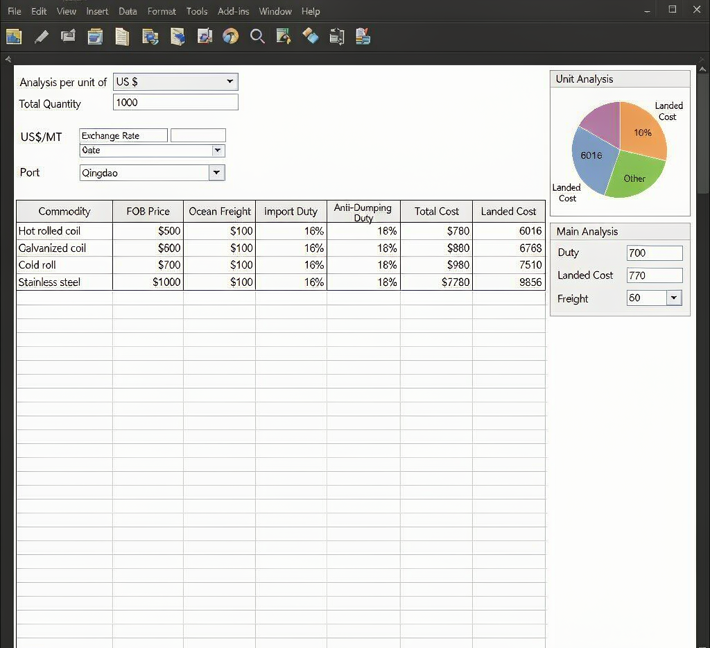
Task: Open the Insert menu
Action: click(97, 11)
